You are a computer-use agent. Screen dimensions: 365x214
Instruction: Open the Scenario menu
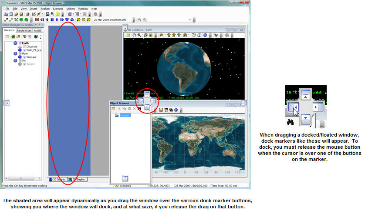(x=57, y=9)
